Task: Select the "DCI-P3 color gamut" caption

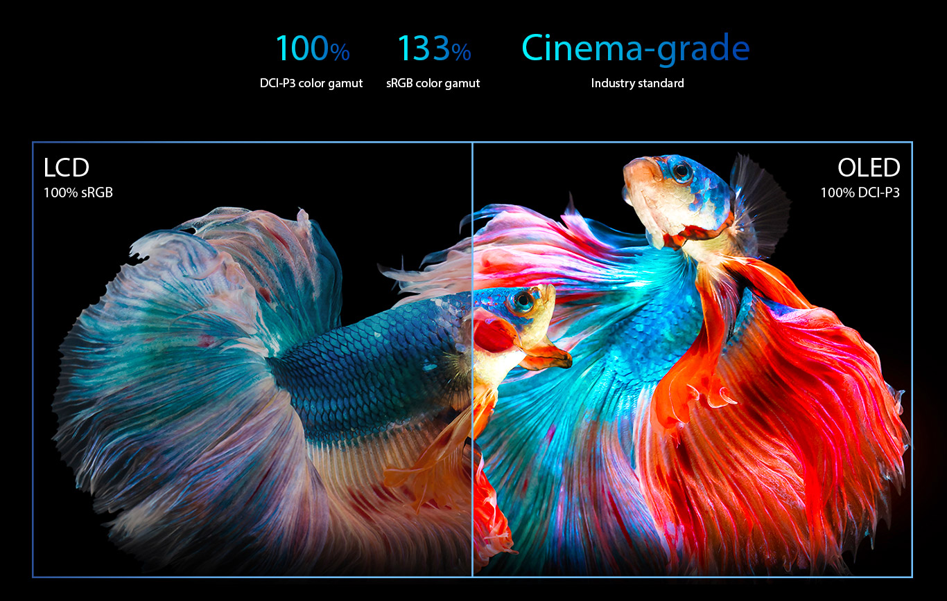Action: tap(311, 83)
